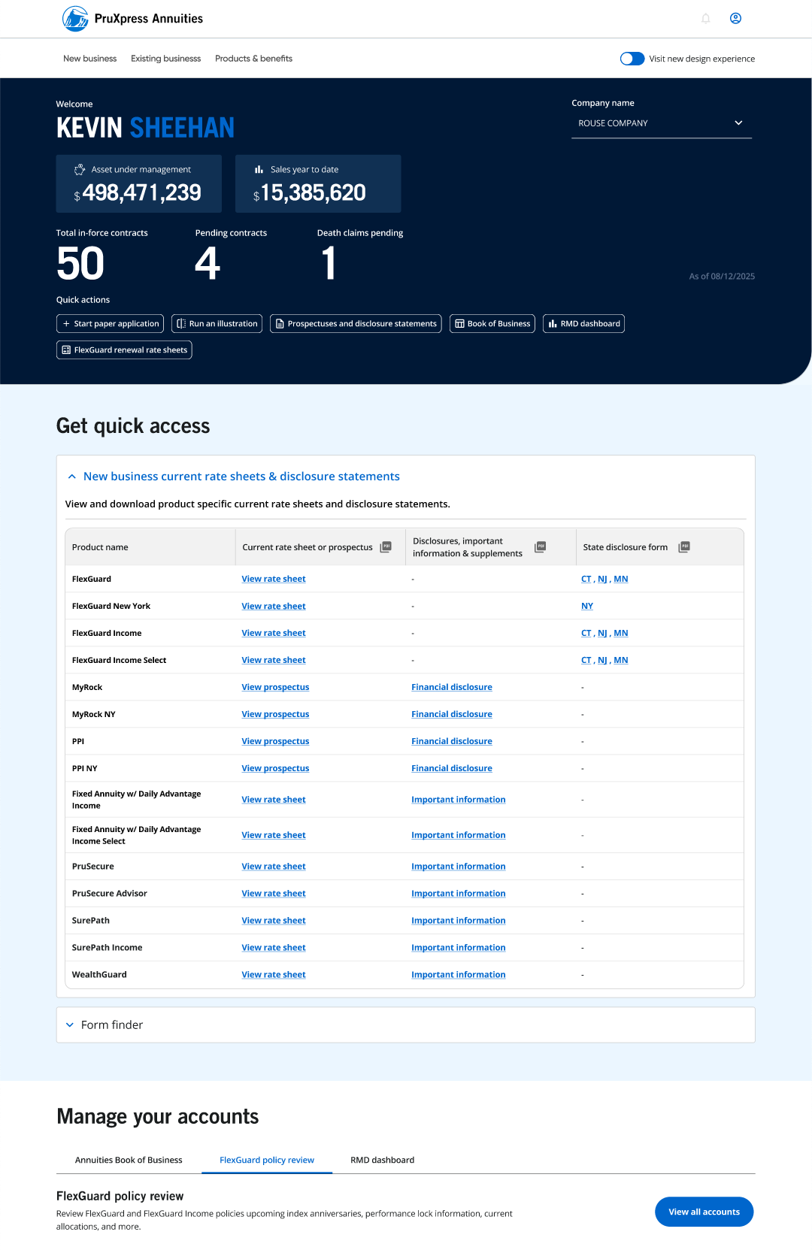The image size is (812, 1250).
Task: Open CT state disclosure for FlexGuard
Action: pos(586,579)
